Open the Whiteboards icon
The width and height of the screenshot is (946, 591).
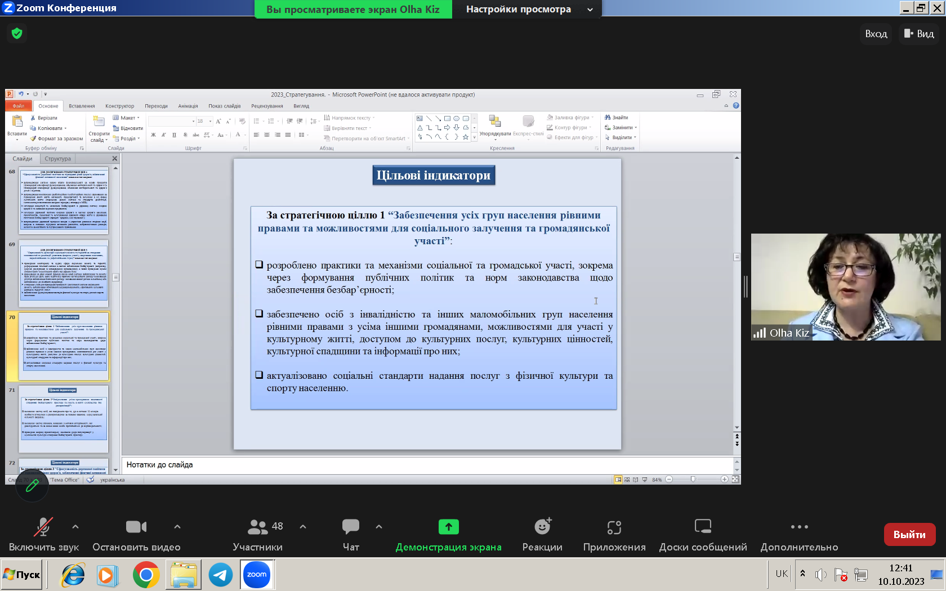click(x=703, y=527)
